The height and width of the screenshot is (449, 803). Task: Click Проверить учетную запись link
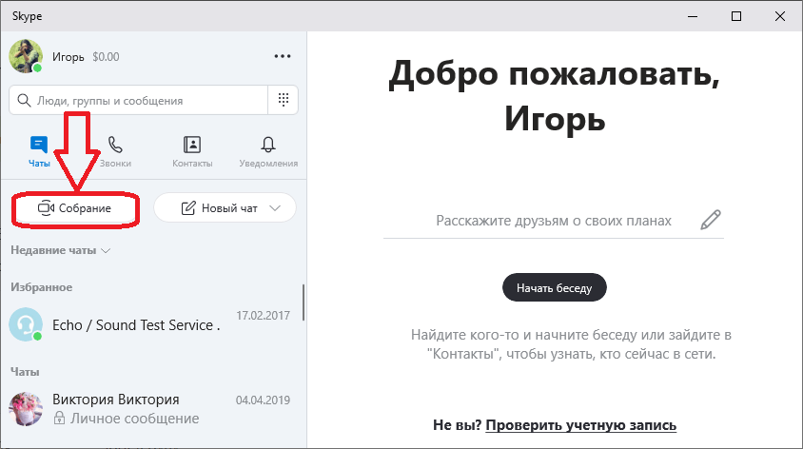coord(580,425)
